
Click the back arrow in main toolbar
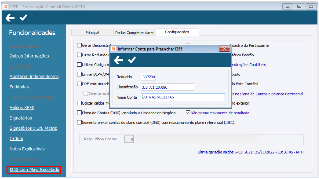pos(10,18)
